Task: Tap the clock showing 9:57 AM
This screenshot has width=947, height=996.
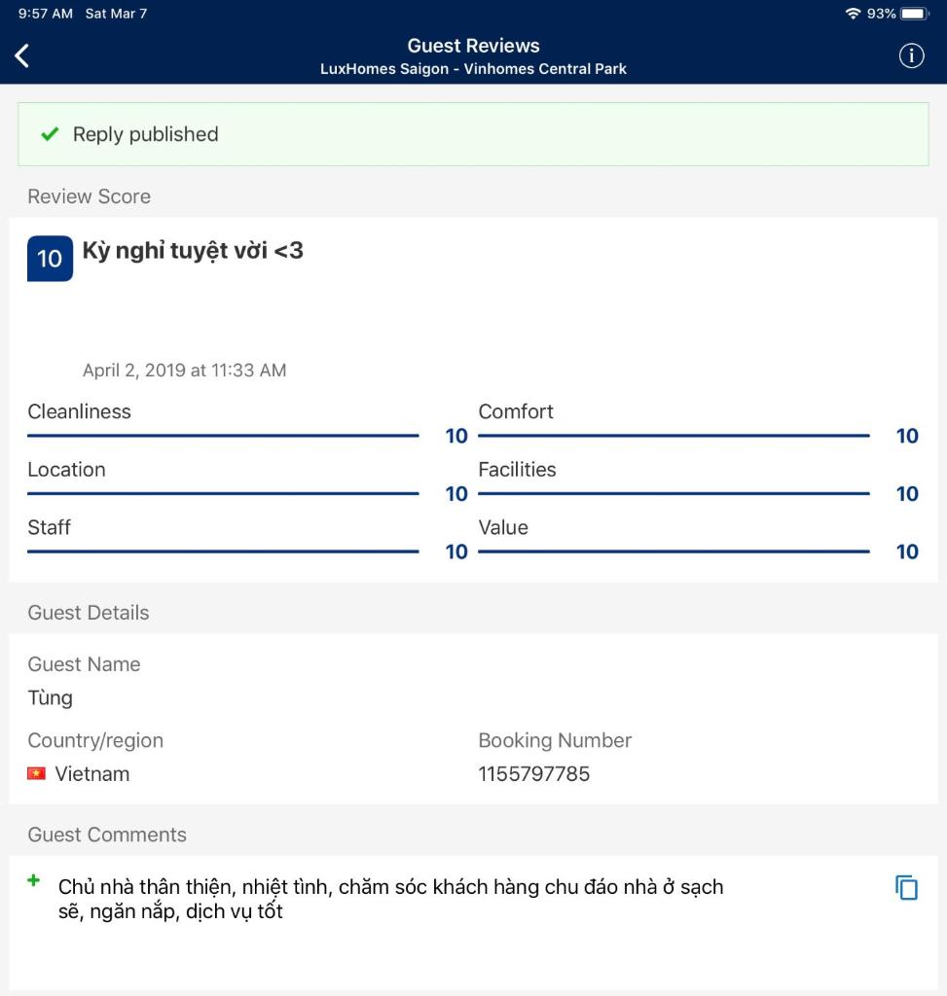Action: tap(45, 14)
